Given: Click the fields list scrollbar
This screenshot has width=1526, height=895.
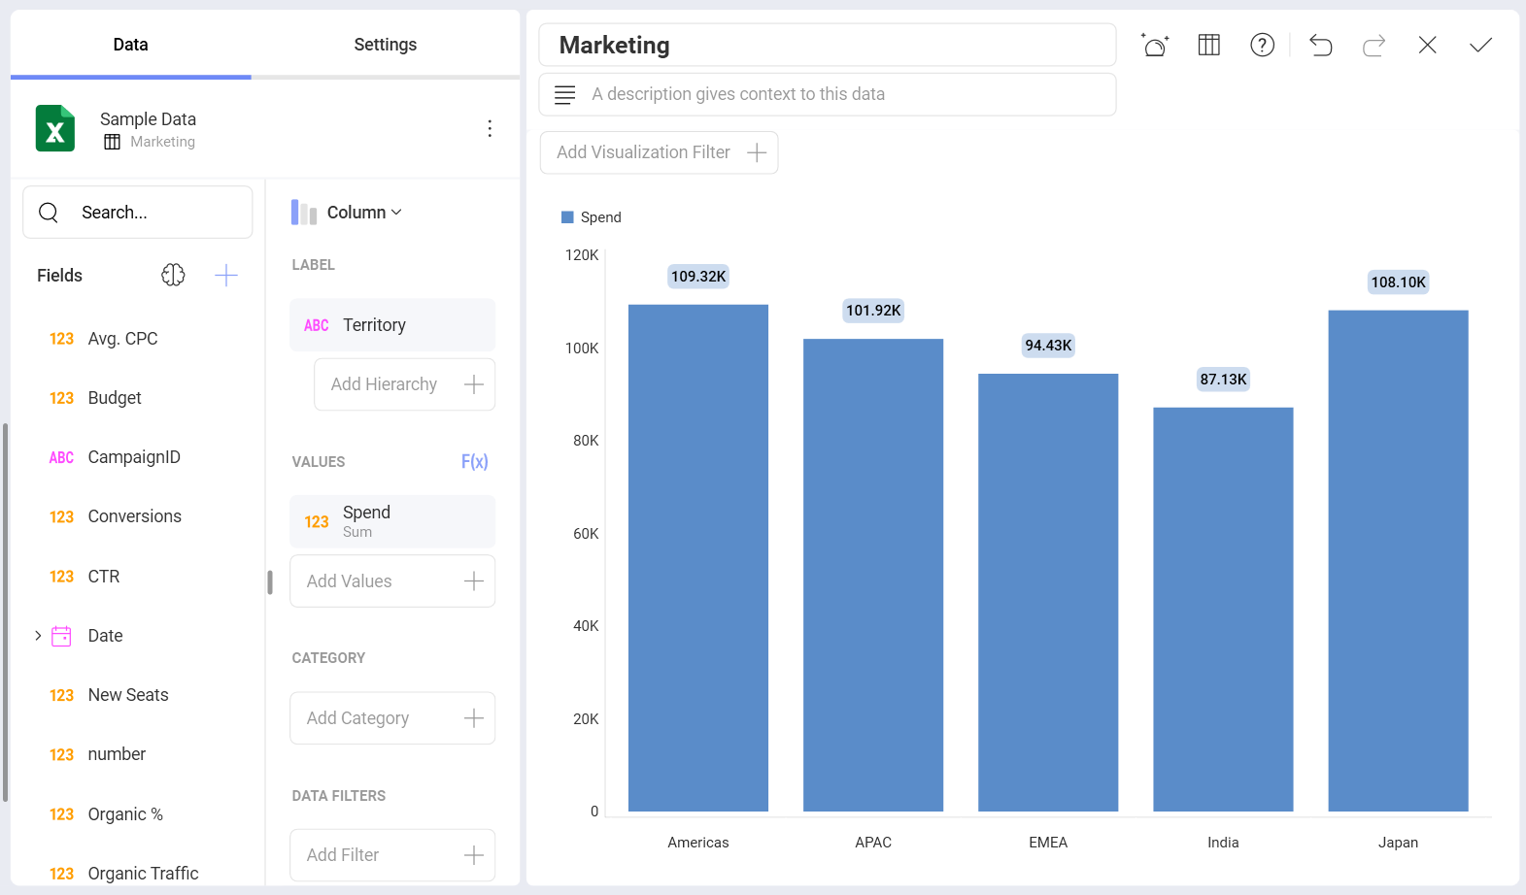Looking at the screenshot, I should click(x=5, y=612).
